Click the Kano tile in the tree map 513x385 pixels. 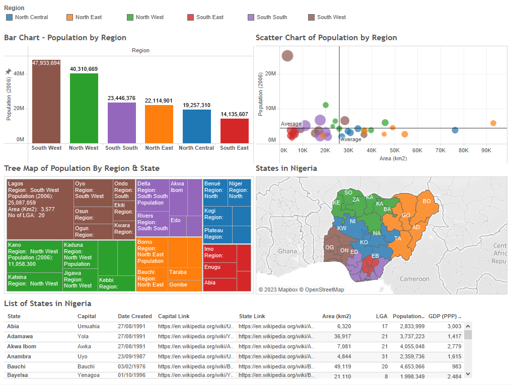coord(34,256)
